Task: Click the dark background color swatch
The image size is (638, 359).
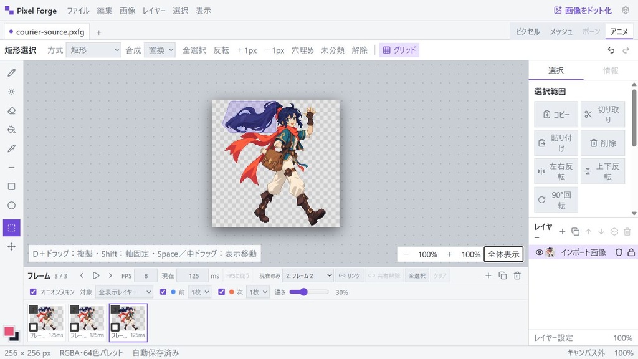Action: tap(15, 337)
